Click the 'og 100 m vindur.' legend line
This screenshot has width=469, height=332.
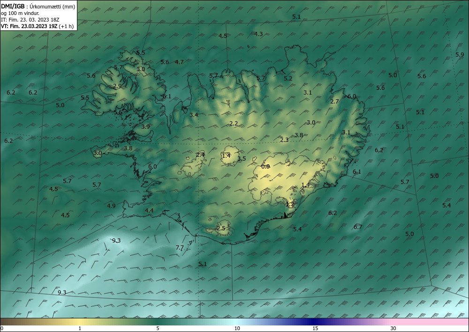[x=20, y=13]
